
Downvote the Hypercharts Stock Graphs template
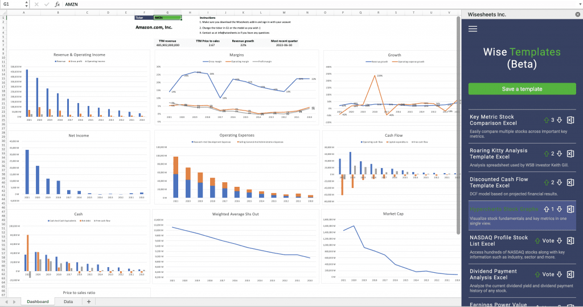(x=559, y=210)
